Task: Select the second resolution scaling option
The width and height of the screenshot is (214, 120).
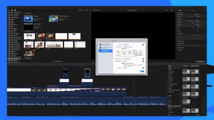Action: point(124,52)
